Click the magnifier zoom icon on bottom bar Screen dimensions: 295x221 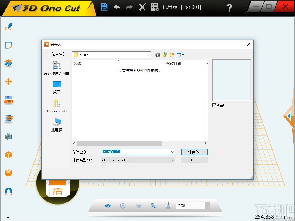click(x=153, y=206)
